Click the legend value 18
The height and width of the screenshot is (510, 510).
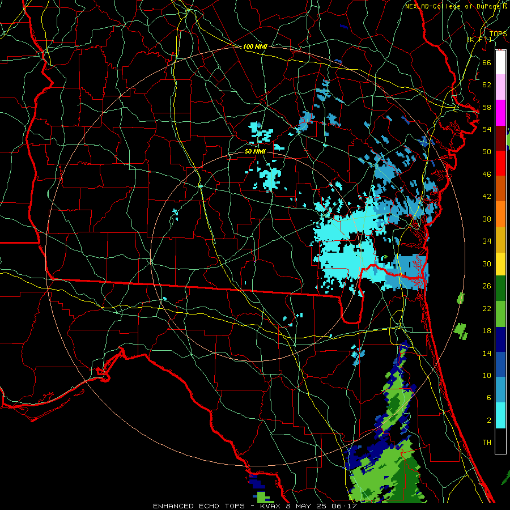487,331
